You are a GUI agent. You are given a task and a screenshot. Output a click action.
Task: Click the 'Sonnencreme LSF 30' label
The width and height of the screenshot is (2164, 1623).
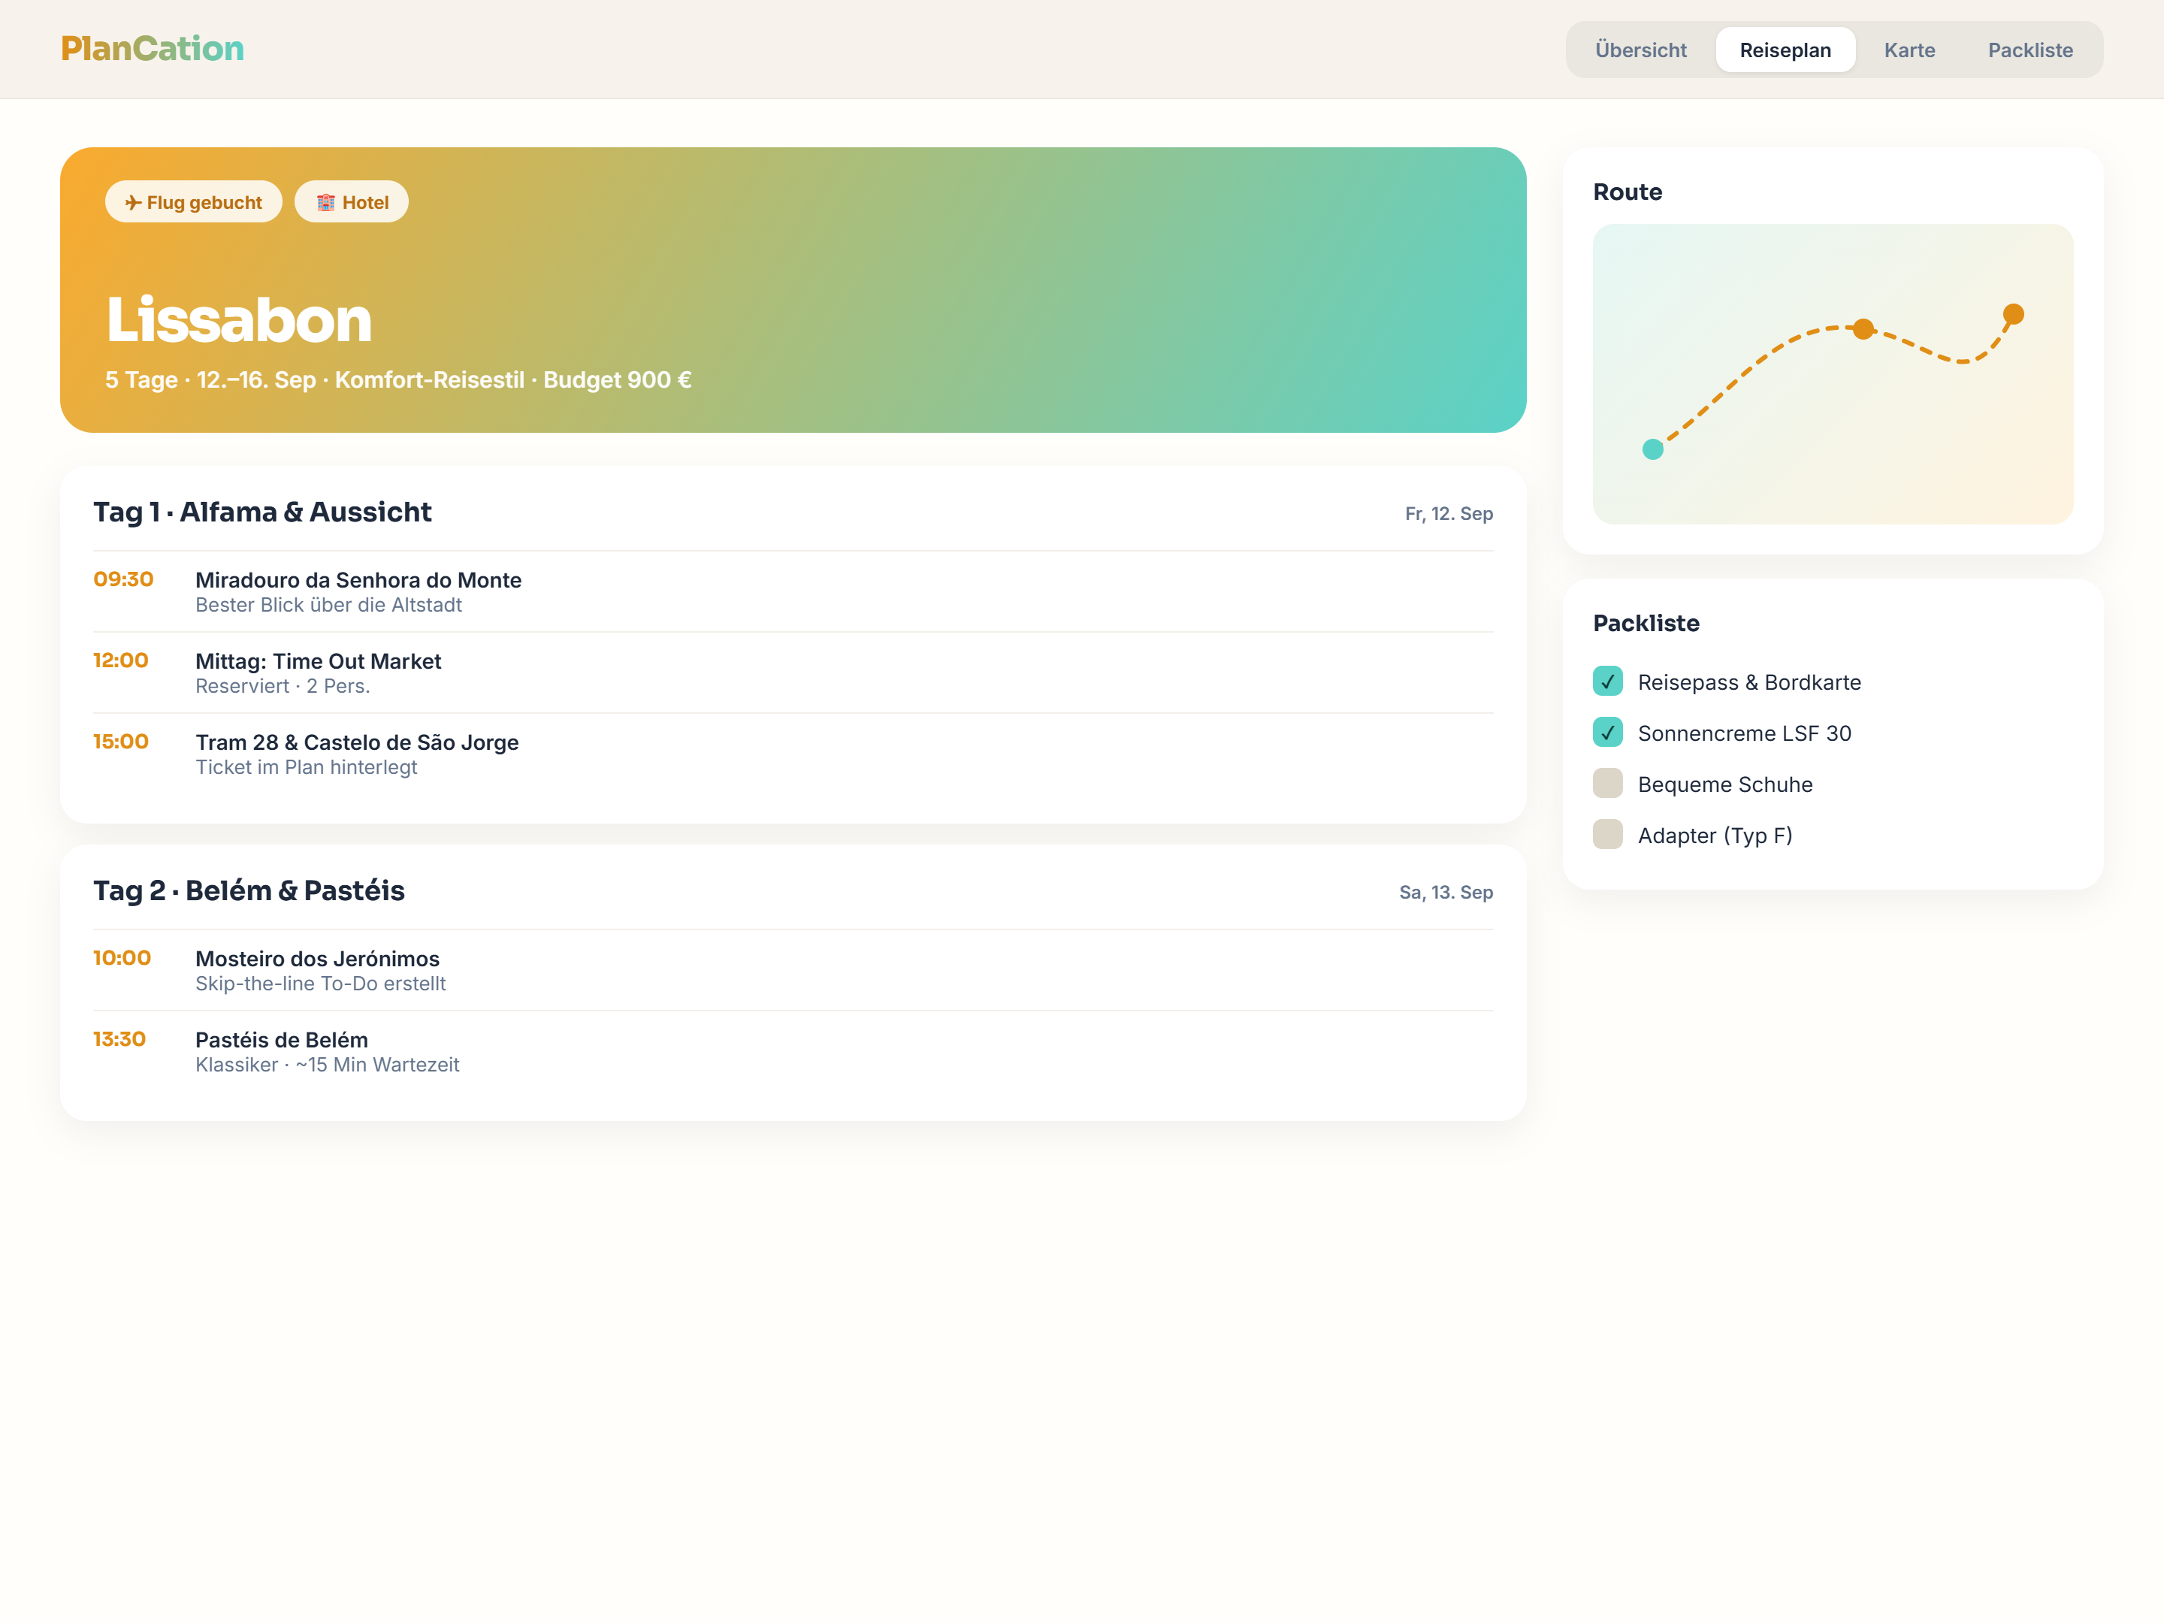[x=1744, y=733]
